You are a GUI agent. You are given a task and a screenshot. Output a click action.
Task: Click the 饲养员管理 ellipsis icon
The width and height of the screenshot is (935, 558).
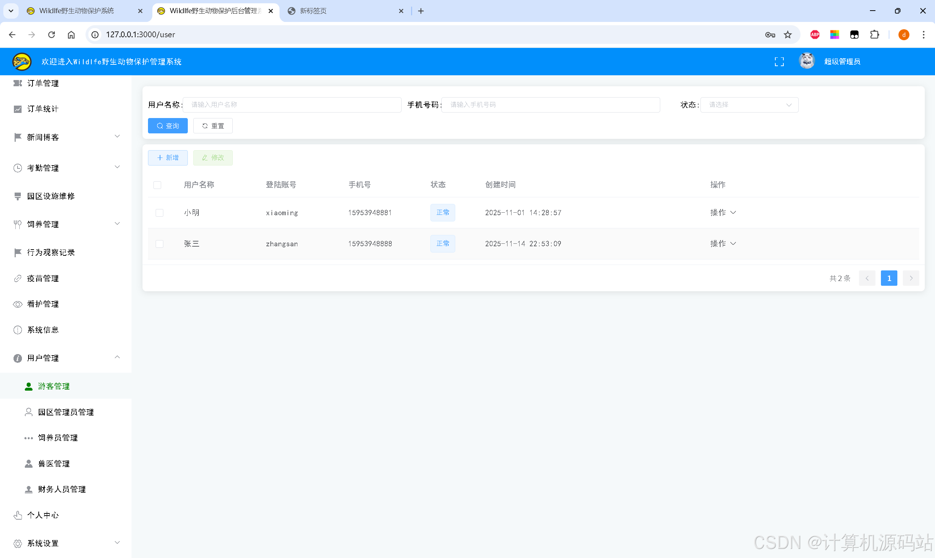[x=28, y=438]
